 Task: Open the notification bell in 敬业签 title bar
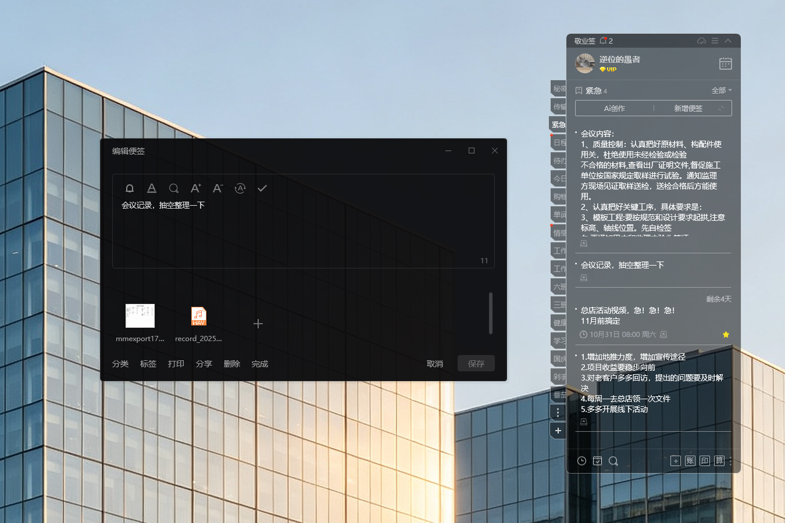coord(603,41)
